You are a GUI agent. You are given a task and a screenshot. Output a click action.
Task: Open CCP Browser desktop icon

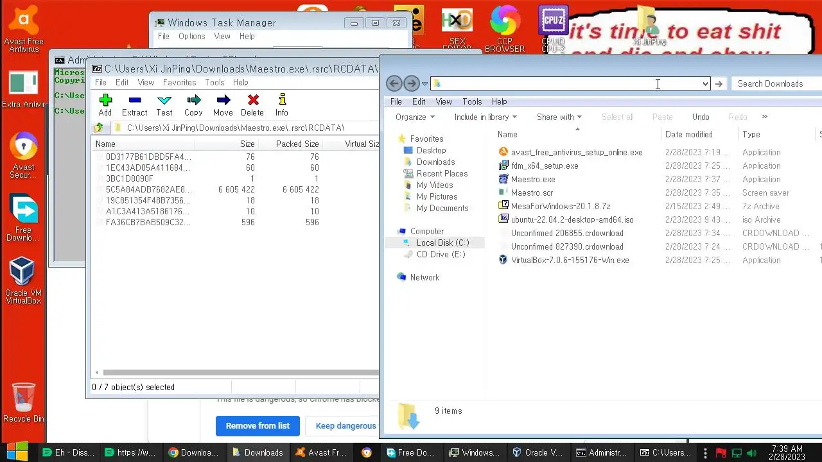tap(505, 30)
